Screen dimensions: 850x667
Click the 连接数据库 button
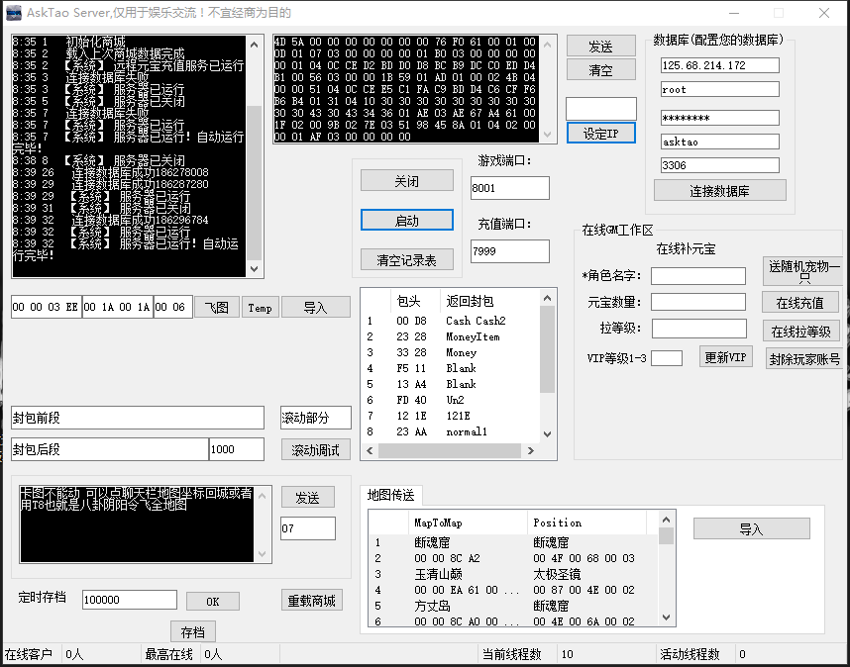(x=721, y=191)
